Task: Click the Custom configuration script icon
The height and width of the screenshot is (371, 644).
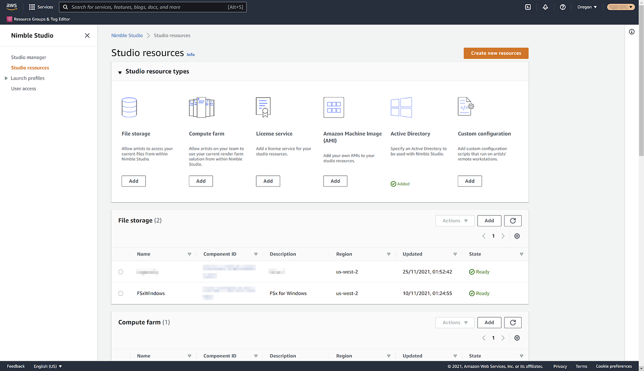Action: [466, 107]
